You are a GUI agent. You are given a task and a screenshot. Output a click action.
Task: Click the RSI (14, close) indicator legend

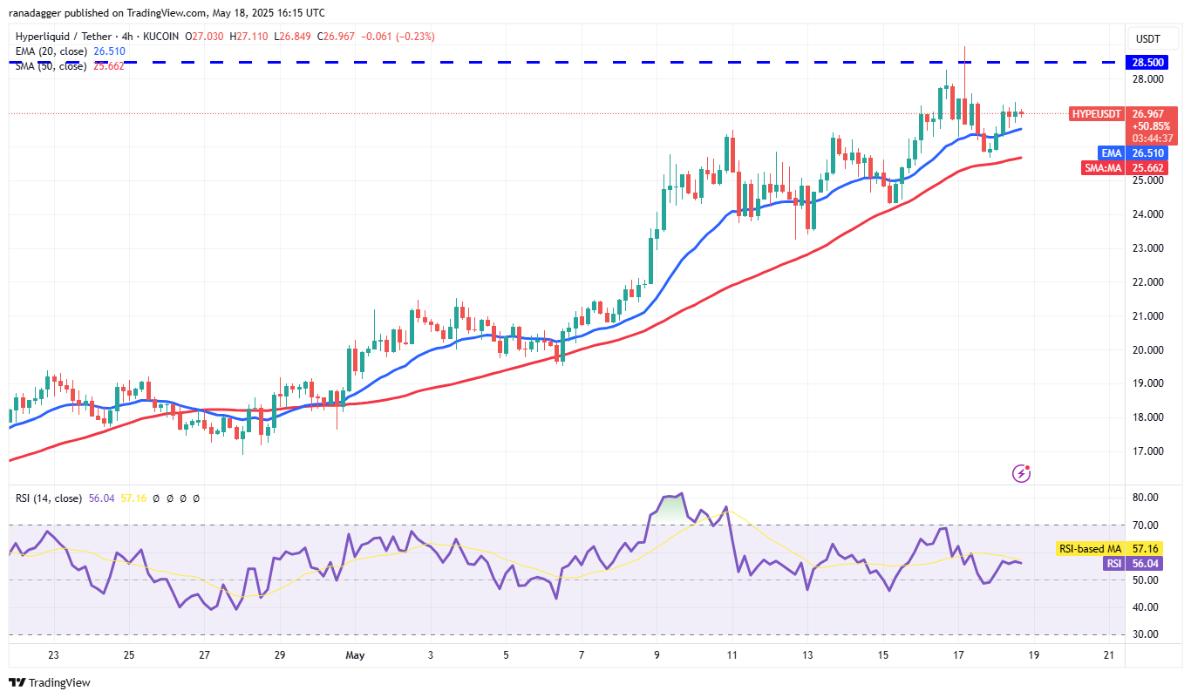pos(49,498)
